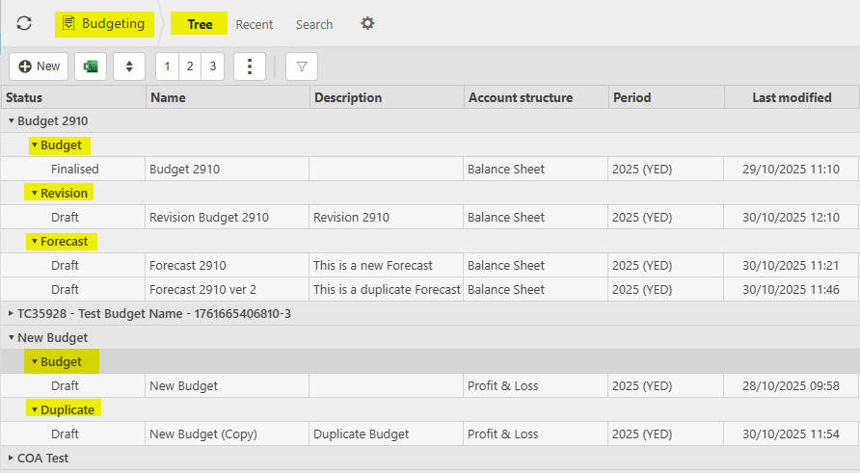Collapse the Forecast subgroup
The image size is (860, 473).
35,242
